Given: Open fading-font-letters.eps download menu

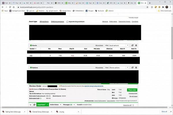Looking at the screenshot, I should click(25, 112).
